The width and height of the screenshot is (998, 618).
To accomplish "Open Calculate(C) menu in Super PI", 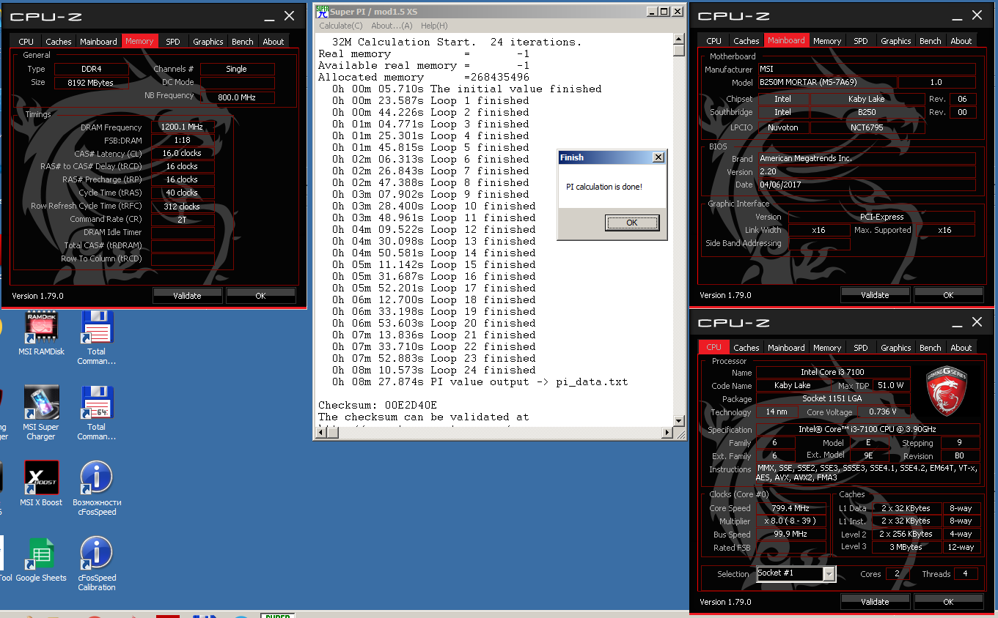I will coord(340,26).
